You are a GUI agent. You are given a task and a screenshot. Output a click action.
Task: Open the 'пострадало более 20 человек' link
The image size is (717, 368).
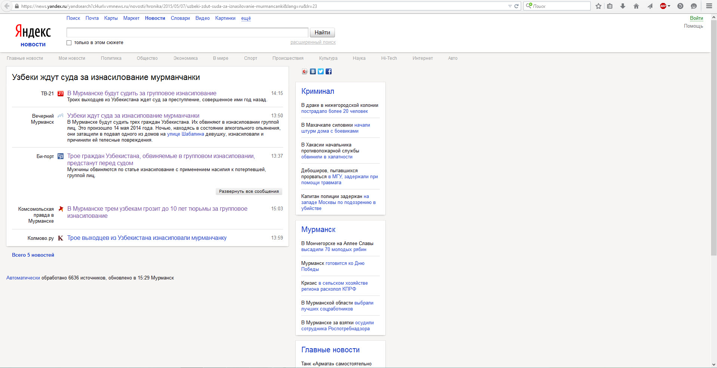pyautogui.click(x=335, y=111)
